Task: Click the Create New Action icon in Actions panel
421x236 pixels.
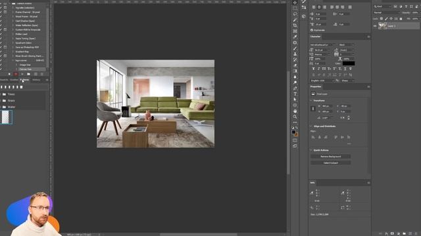Action: click(x=36, y=74)
